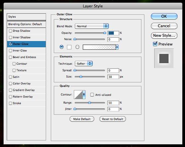Screen dimensions: 185x147
Task: Open the Blend Mode dropdown
Action: coord(92,26)
